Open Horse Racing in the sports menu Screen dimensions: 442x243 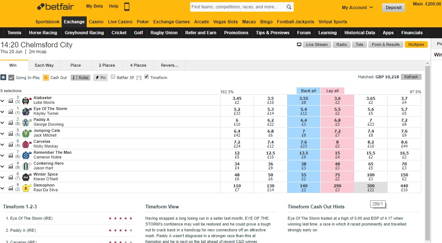pos(43,32)
